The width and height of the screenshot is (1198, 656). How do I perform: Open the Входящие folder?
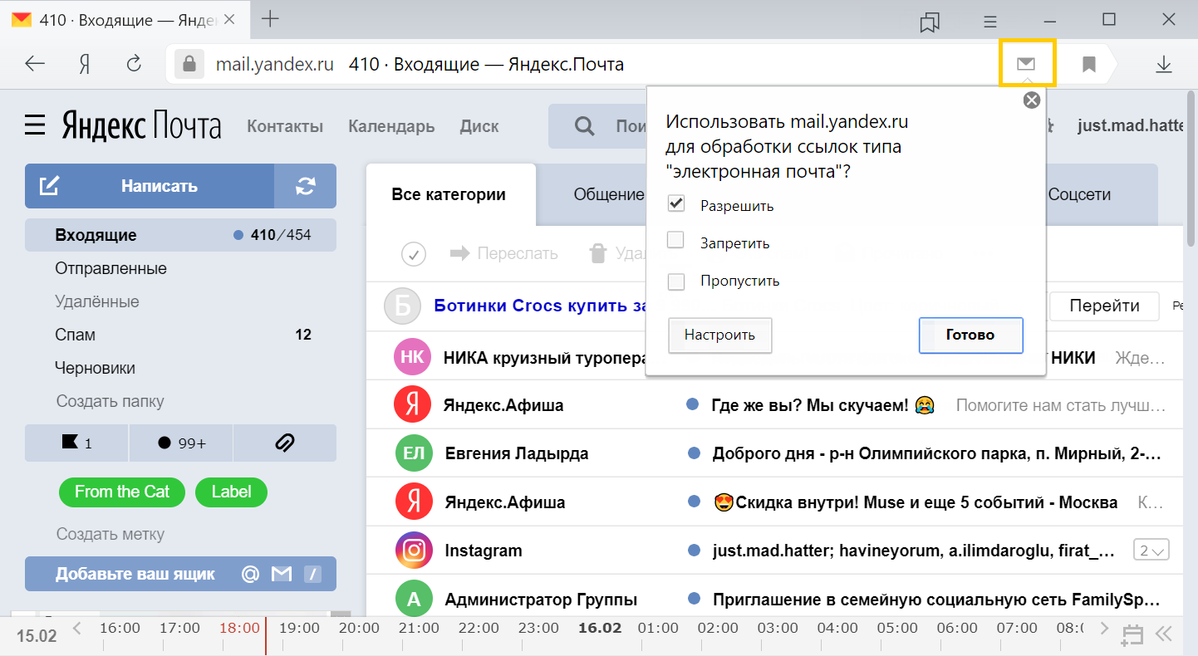[180, 235]
